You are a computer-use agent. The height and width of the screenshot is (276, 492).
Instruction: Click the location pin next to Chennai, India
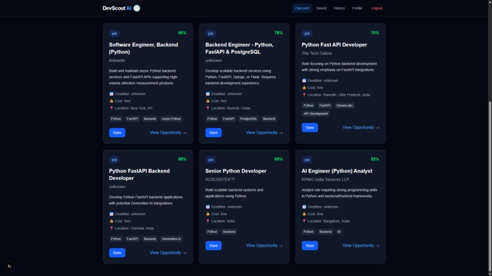[x=111, y=228]
